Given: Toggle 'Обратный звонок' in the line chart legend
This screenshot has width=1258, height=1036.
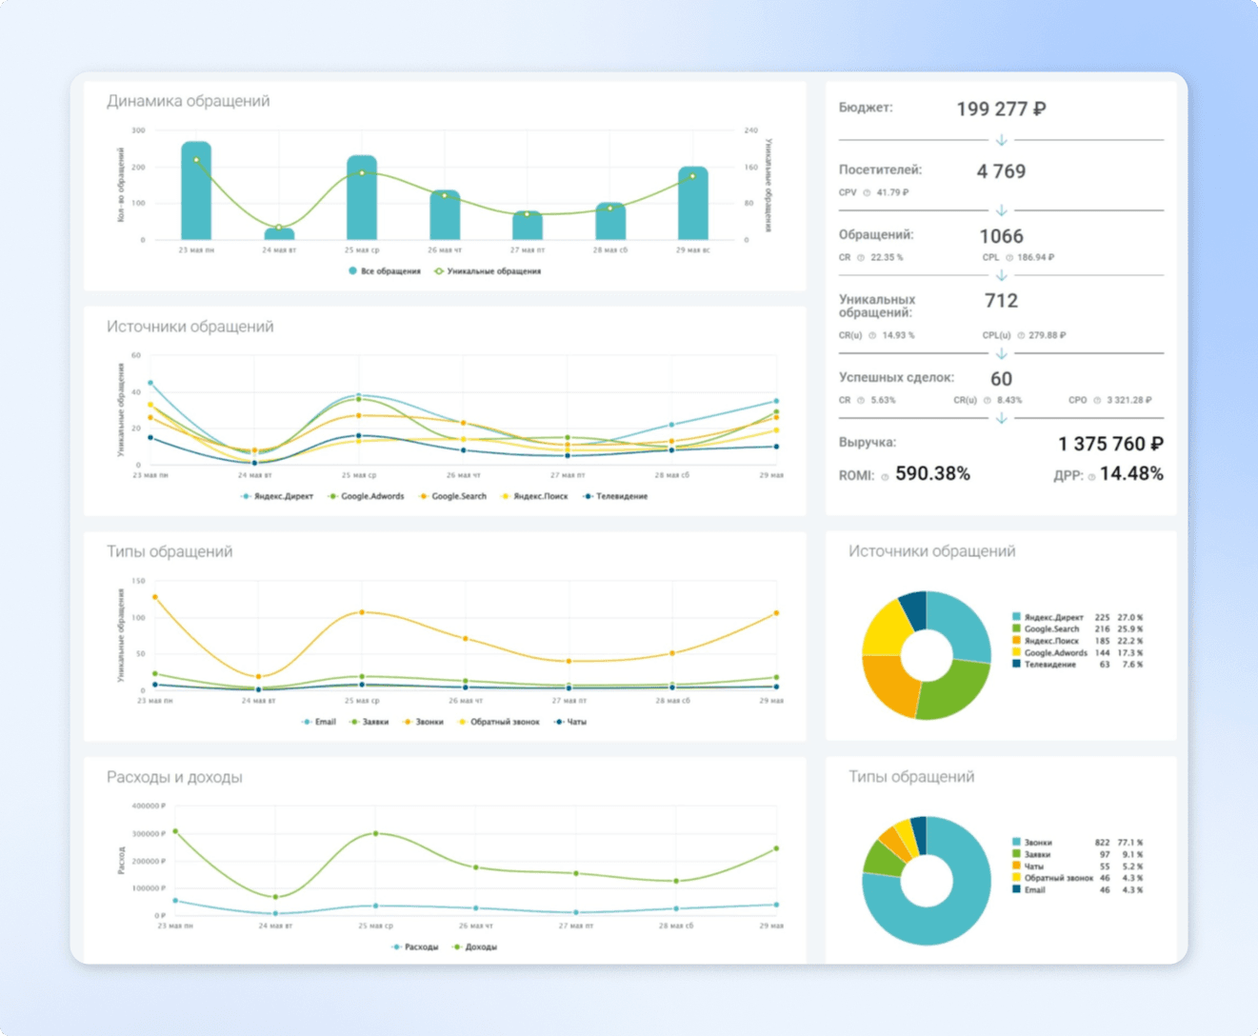Looking at the screenshot, I should [x=499, y=723].
